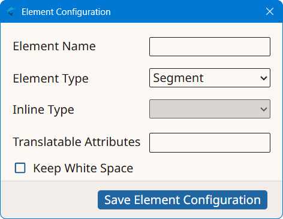Open the Element Type dropdown showing Segment

[x=210, y=78]
